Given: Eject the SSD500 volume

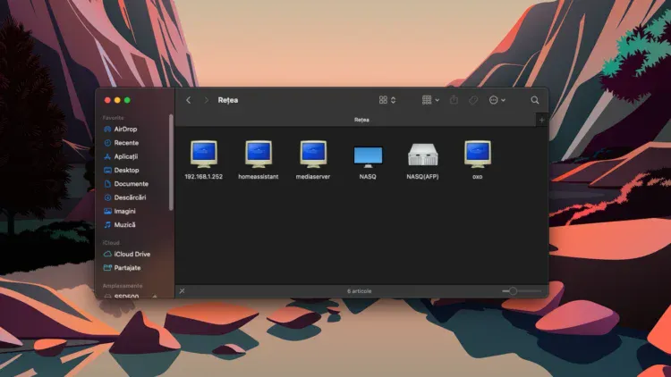Looking at the screenshot, I should click(x=155, y=296).
